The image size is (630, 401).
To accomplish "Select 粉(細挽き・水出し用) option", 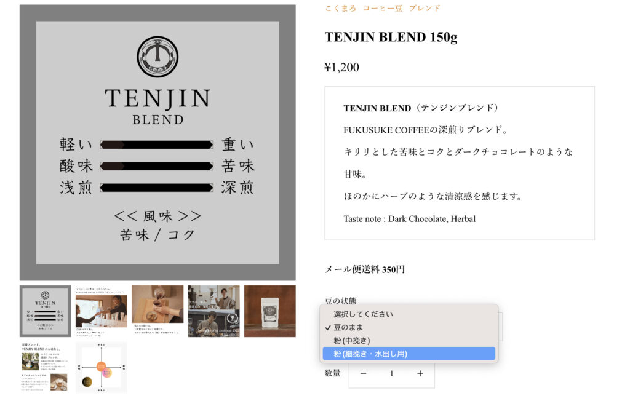I will (409, 354).
